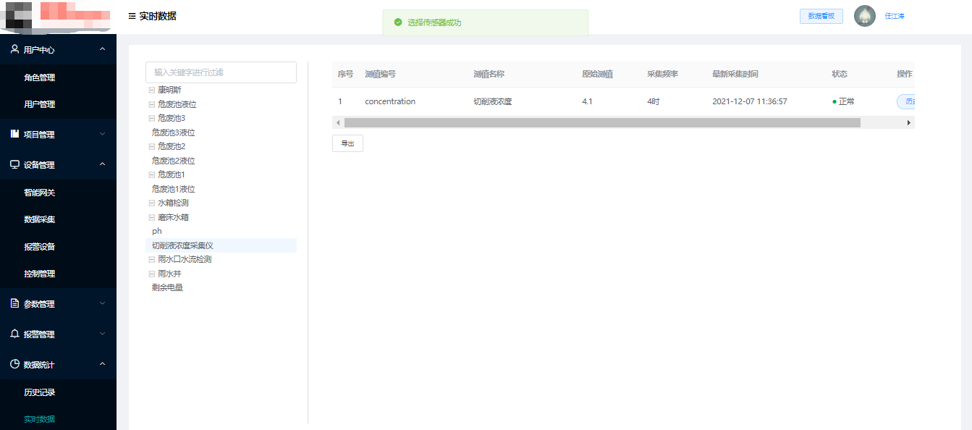Click the user avatar picture
The image size is (972, 430).
(865, 16)
